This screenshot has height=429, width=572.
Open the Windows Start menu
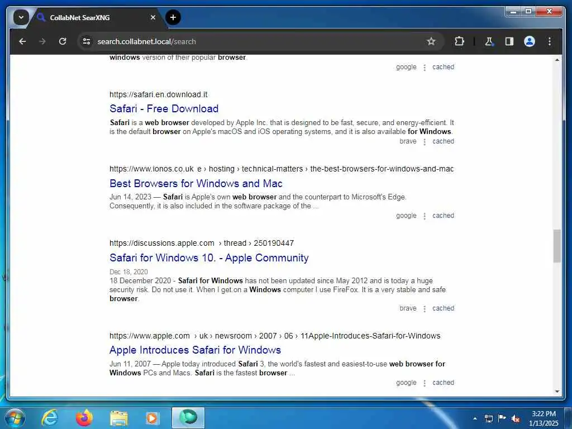pyautogui.click(x=15, y=418)
